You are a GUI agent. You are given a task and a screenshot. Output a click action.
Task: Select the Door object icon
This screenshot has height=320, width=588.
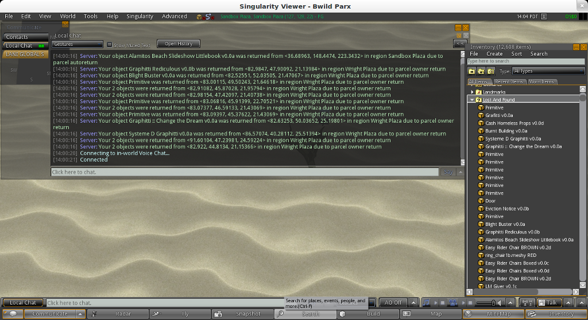(x=481, y=201)
